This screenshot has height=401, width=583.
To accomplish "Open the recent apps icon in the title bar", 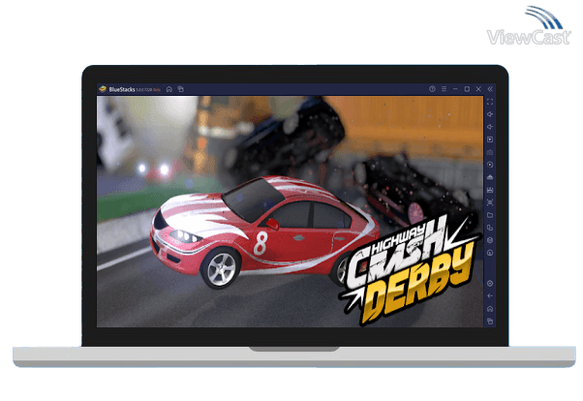I will (x=181, y=89).
